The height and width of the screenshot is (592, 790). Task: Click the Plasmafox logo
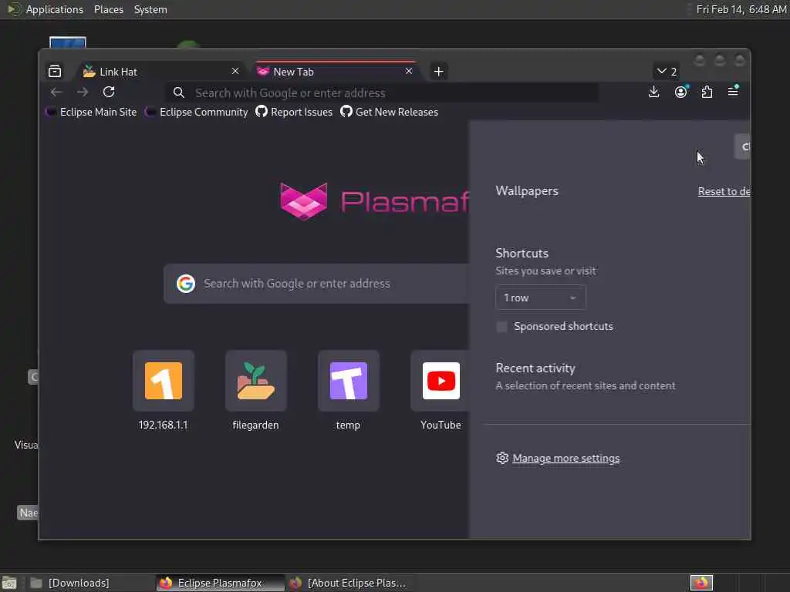(x=374, y=201)
